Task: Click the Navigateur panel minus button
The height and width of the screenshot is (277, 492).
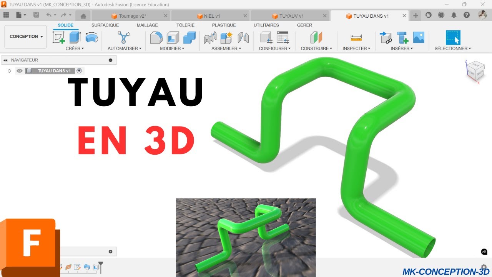Action: (x=111, y=60)
